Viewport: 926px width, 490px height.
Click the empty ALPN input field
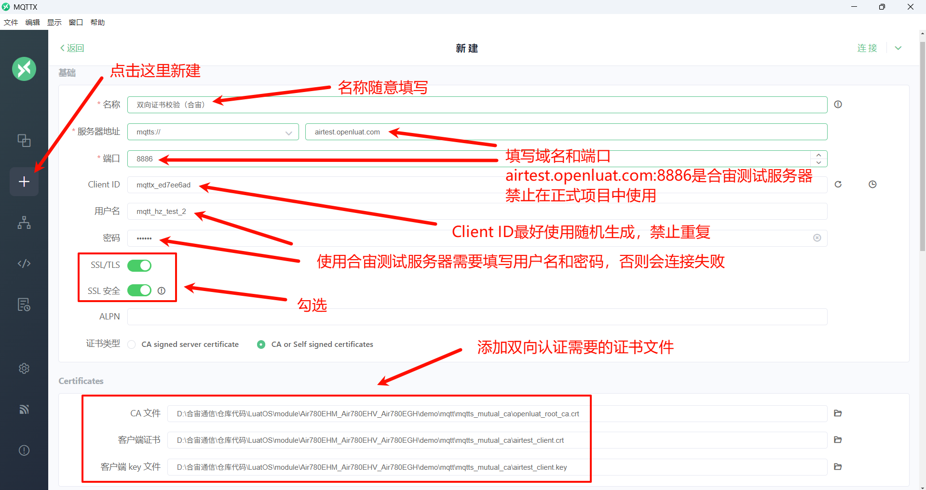click(477, 317)
